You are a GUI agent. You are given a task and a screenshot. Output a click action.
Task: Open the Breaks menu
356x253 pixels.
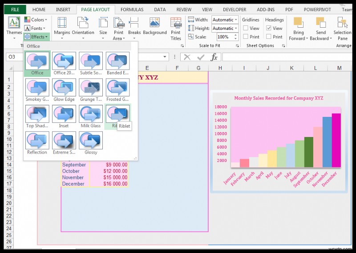134,28
